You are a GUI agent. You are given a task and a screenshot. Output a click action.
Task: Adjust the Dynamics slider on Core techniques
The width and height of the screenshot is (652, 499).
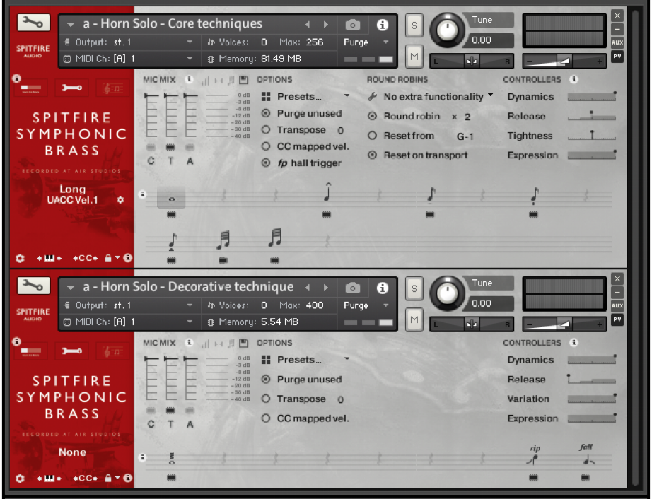click(592, 97)
